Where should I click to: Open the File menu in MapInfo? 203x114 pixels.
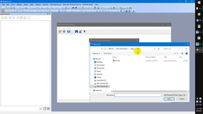[3, 4]
